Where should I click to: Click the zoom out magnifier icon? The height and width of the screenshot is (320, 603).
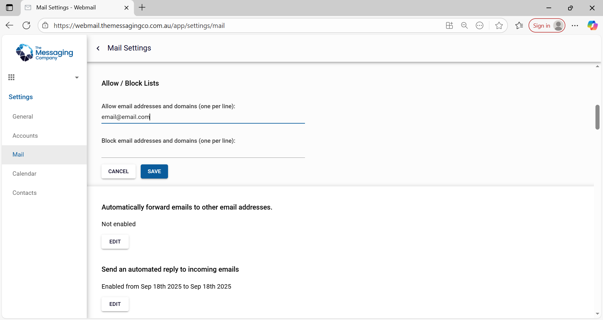tap(464, 25)
